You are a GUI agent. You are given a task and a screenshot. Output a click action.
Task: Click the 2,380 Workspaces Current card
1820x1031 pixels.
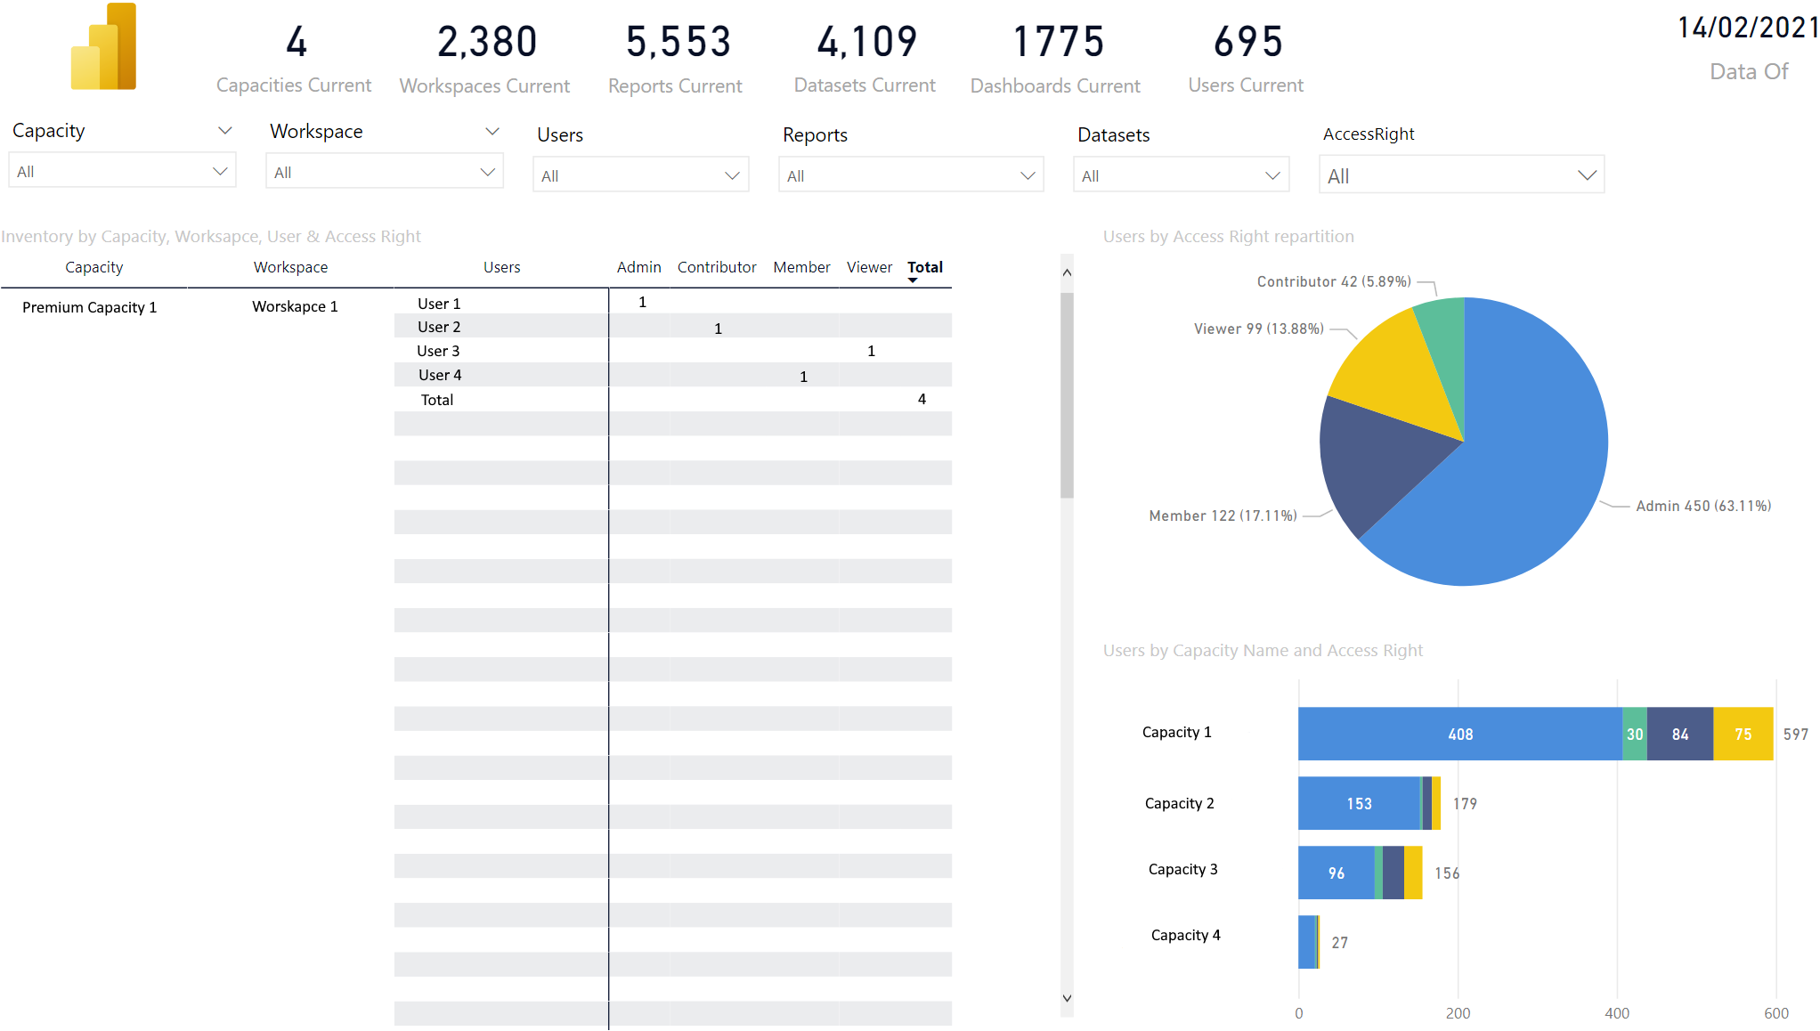485,58
